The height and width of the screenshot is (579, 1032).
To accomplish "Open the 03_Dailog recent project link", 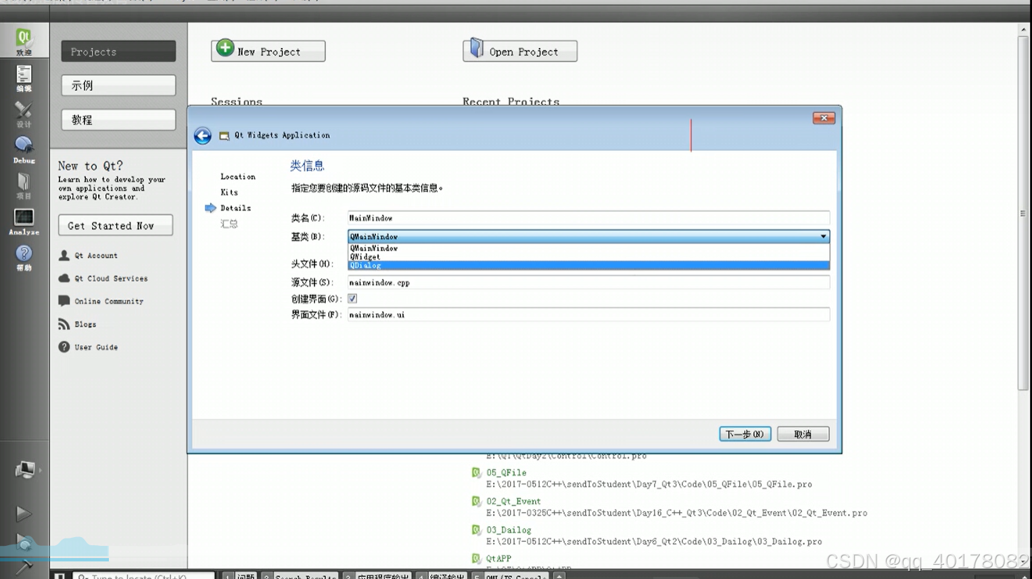I will (509, 530).
